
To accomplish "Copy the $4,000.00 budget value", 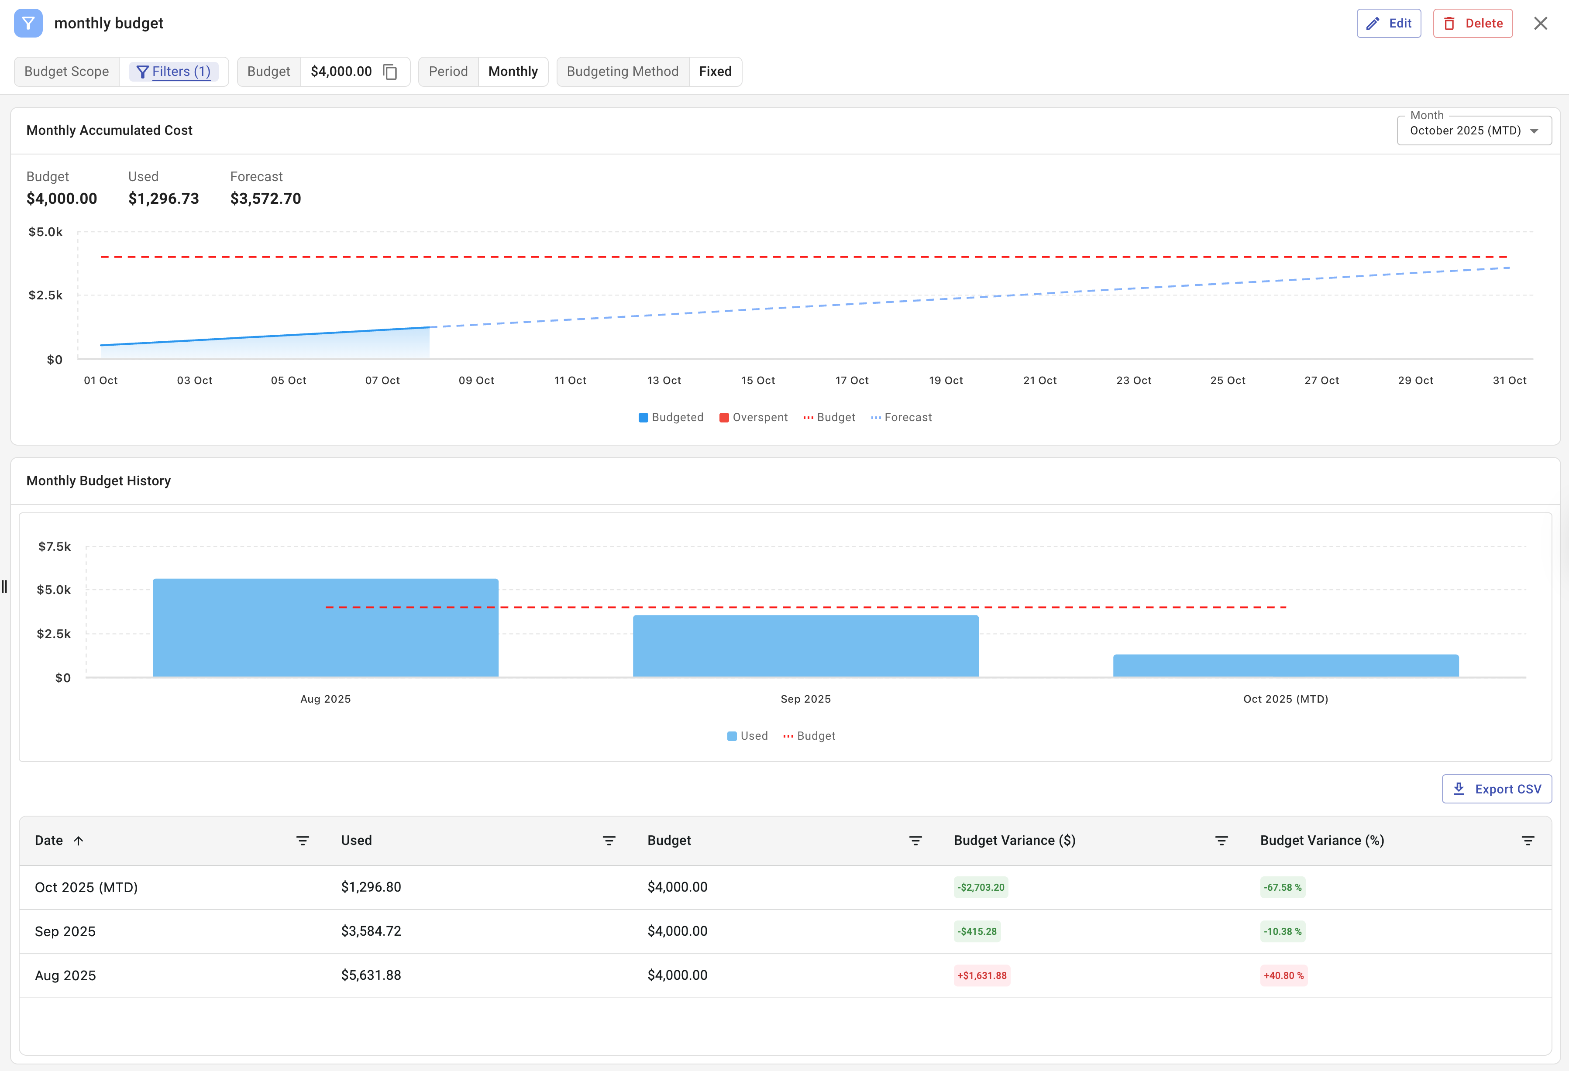I will click(x=390, y=72).
